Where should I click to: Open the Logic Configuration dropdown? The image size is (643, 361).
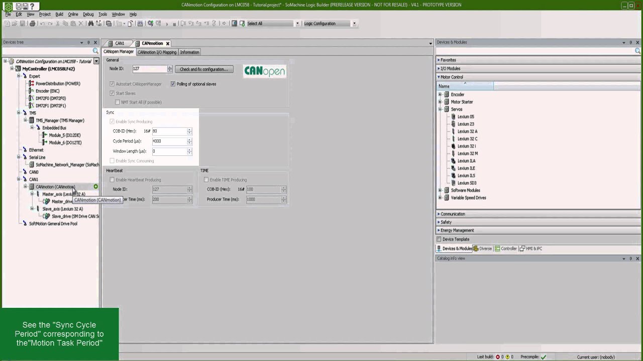pyautogui.click(x=354, y=24)
